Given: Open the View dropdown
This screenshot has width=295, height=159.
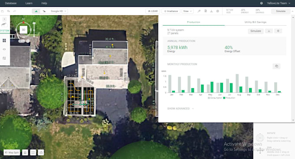Looking at the screenshot, I should (187, 11).
